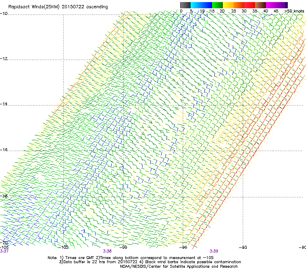
Task: Click the purple '3:39' time label
Action: pyautogui.click(x=214, y=251)
